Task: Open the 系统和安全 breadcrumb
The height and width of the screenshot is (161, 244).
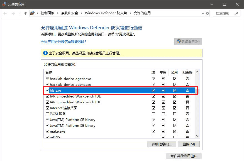Action: coord(70,13)
